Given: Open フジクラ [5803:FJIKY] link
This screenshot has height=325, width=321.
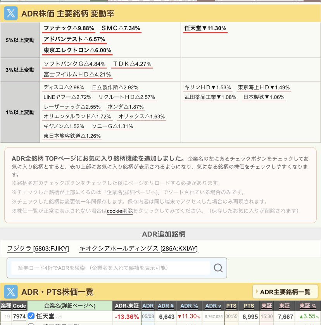Looking at the screenshot, I should tap(38, 248).
